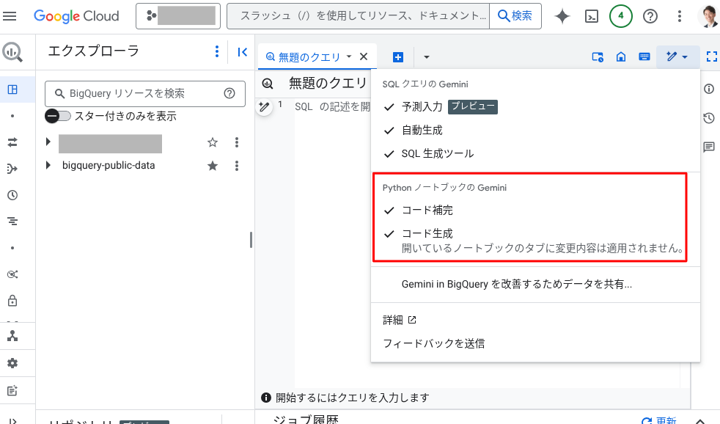The width and height of the screenshot is (720, 424).
Task: Open the padlock policy icon in sidebar
Action: click(x=12, y=301)
